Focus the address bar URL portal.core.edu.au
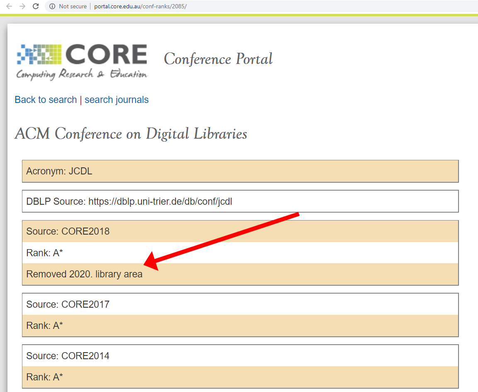Screen dimensions: 478x392 (140, 6)
